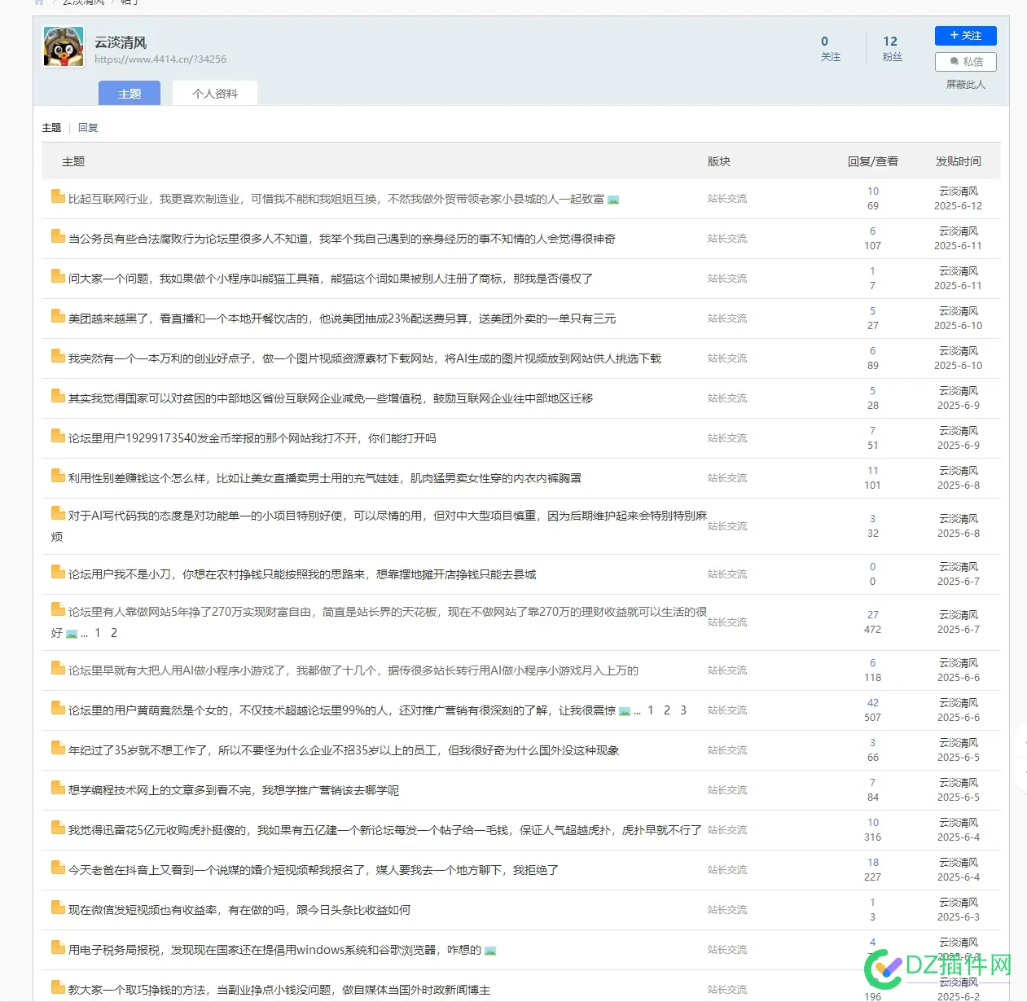Follow user with the 关注 button
This screenshot has width=1027, height=1002.
(966, 36)
